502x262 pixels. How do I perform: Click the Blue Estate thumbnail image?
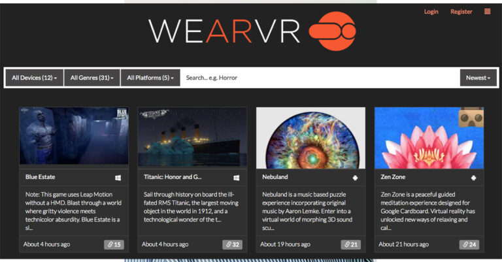(74, 136)
